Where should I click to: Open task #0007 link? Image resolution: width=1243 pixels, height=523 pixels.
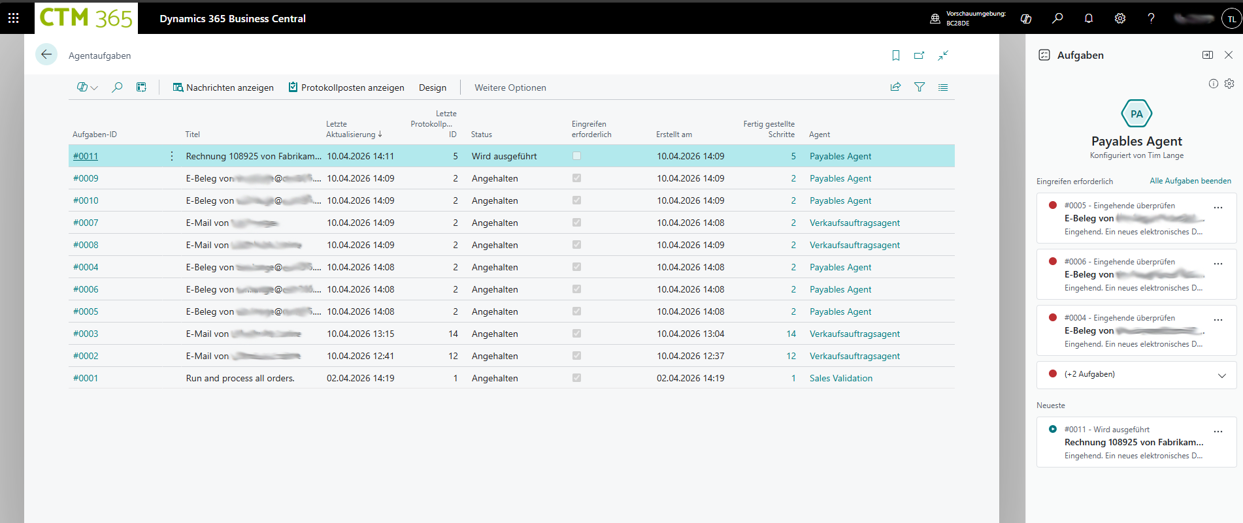(x=86, y=223)
